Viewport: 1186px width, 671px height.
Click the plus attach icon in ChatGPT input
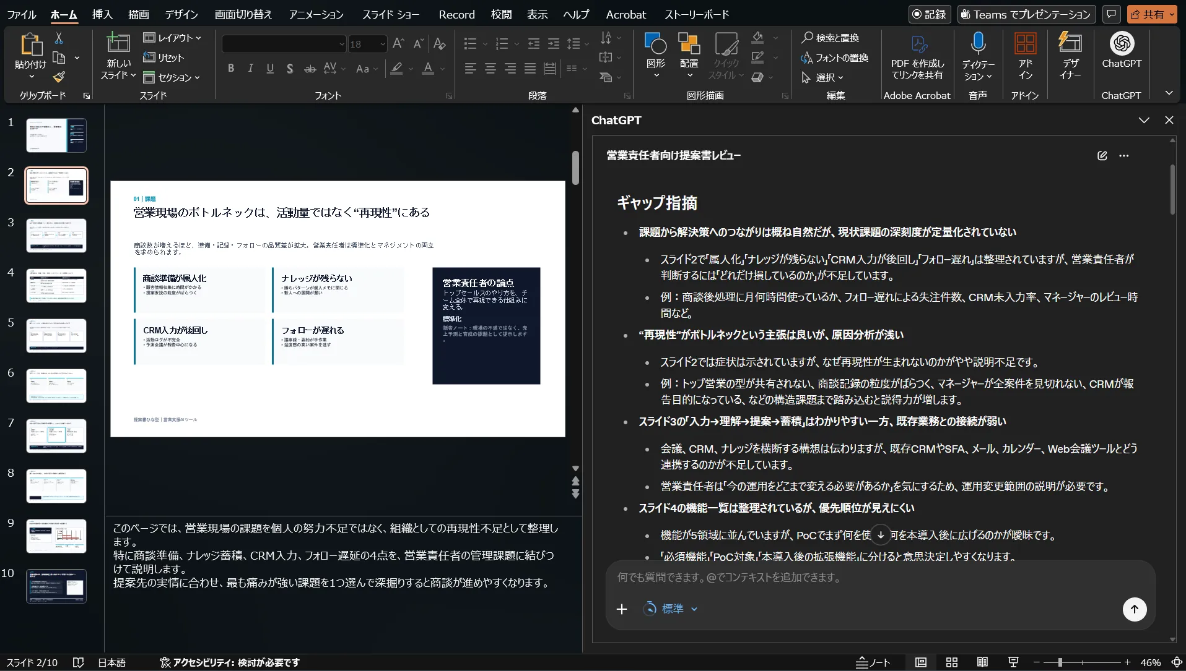622,609
